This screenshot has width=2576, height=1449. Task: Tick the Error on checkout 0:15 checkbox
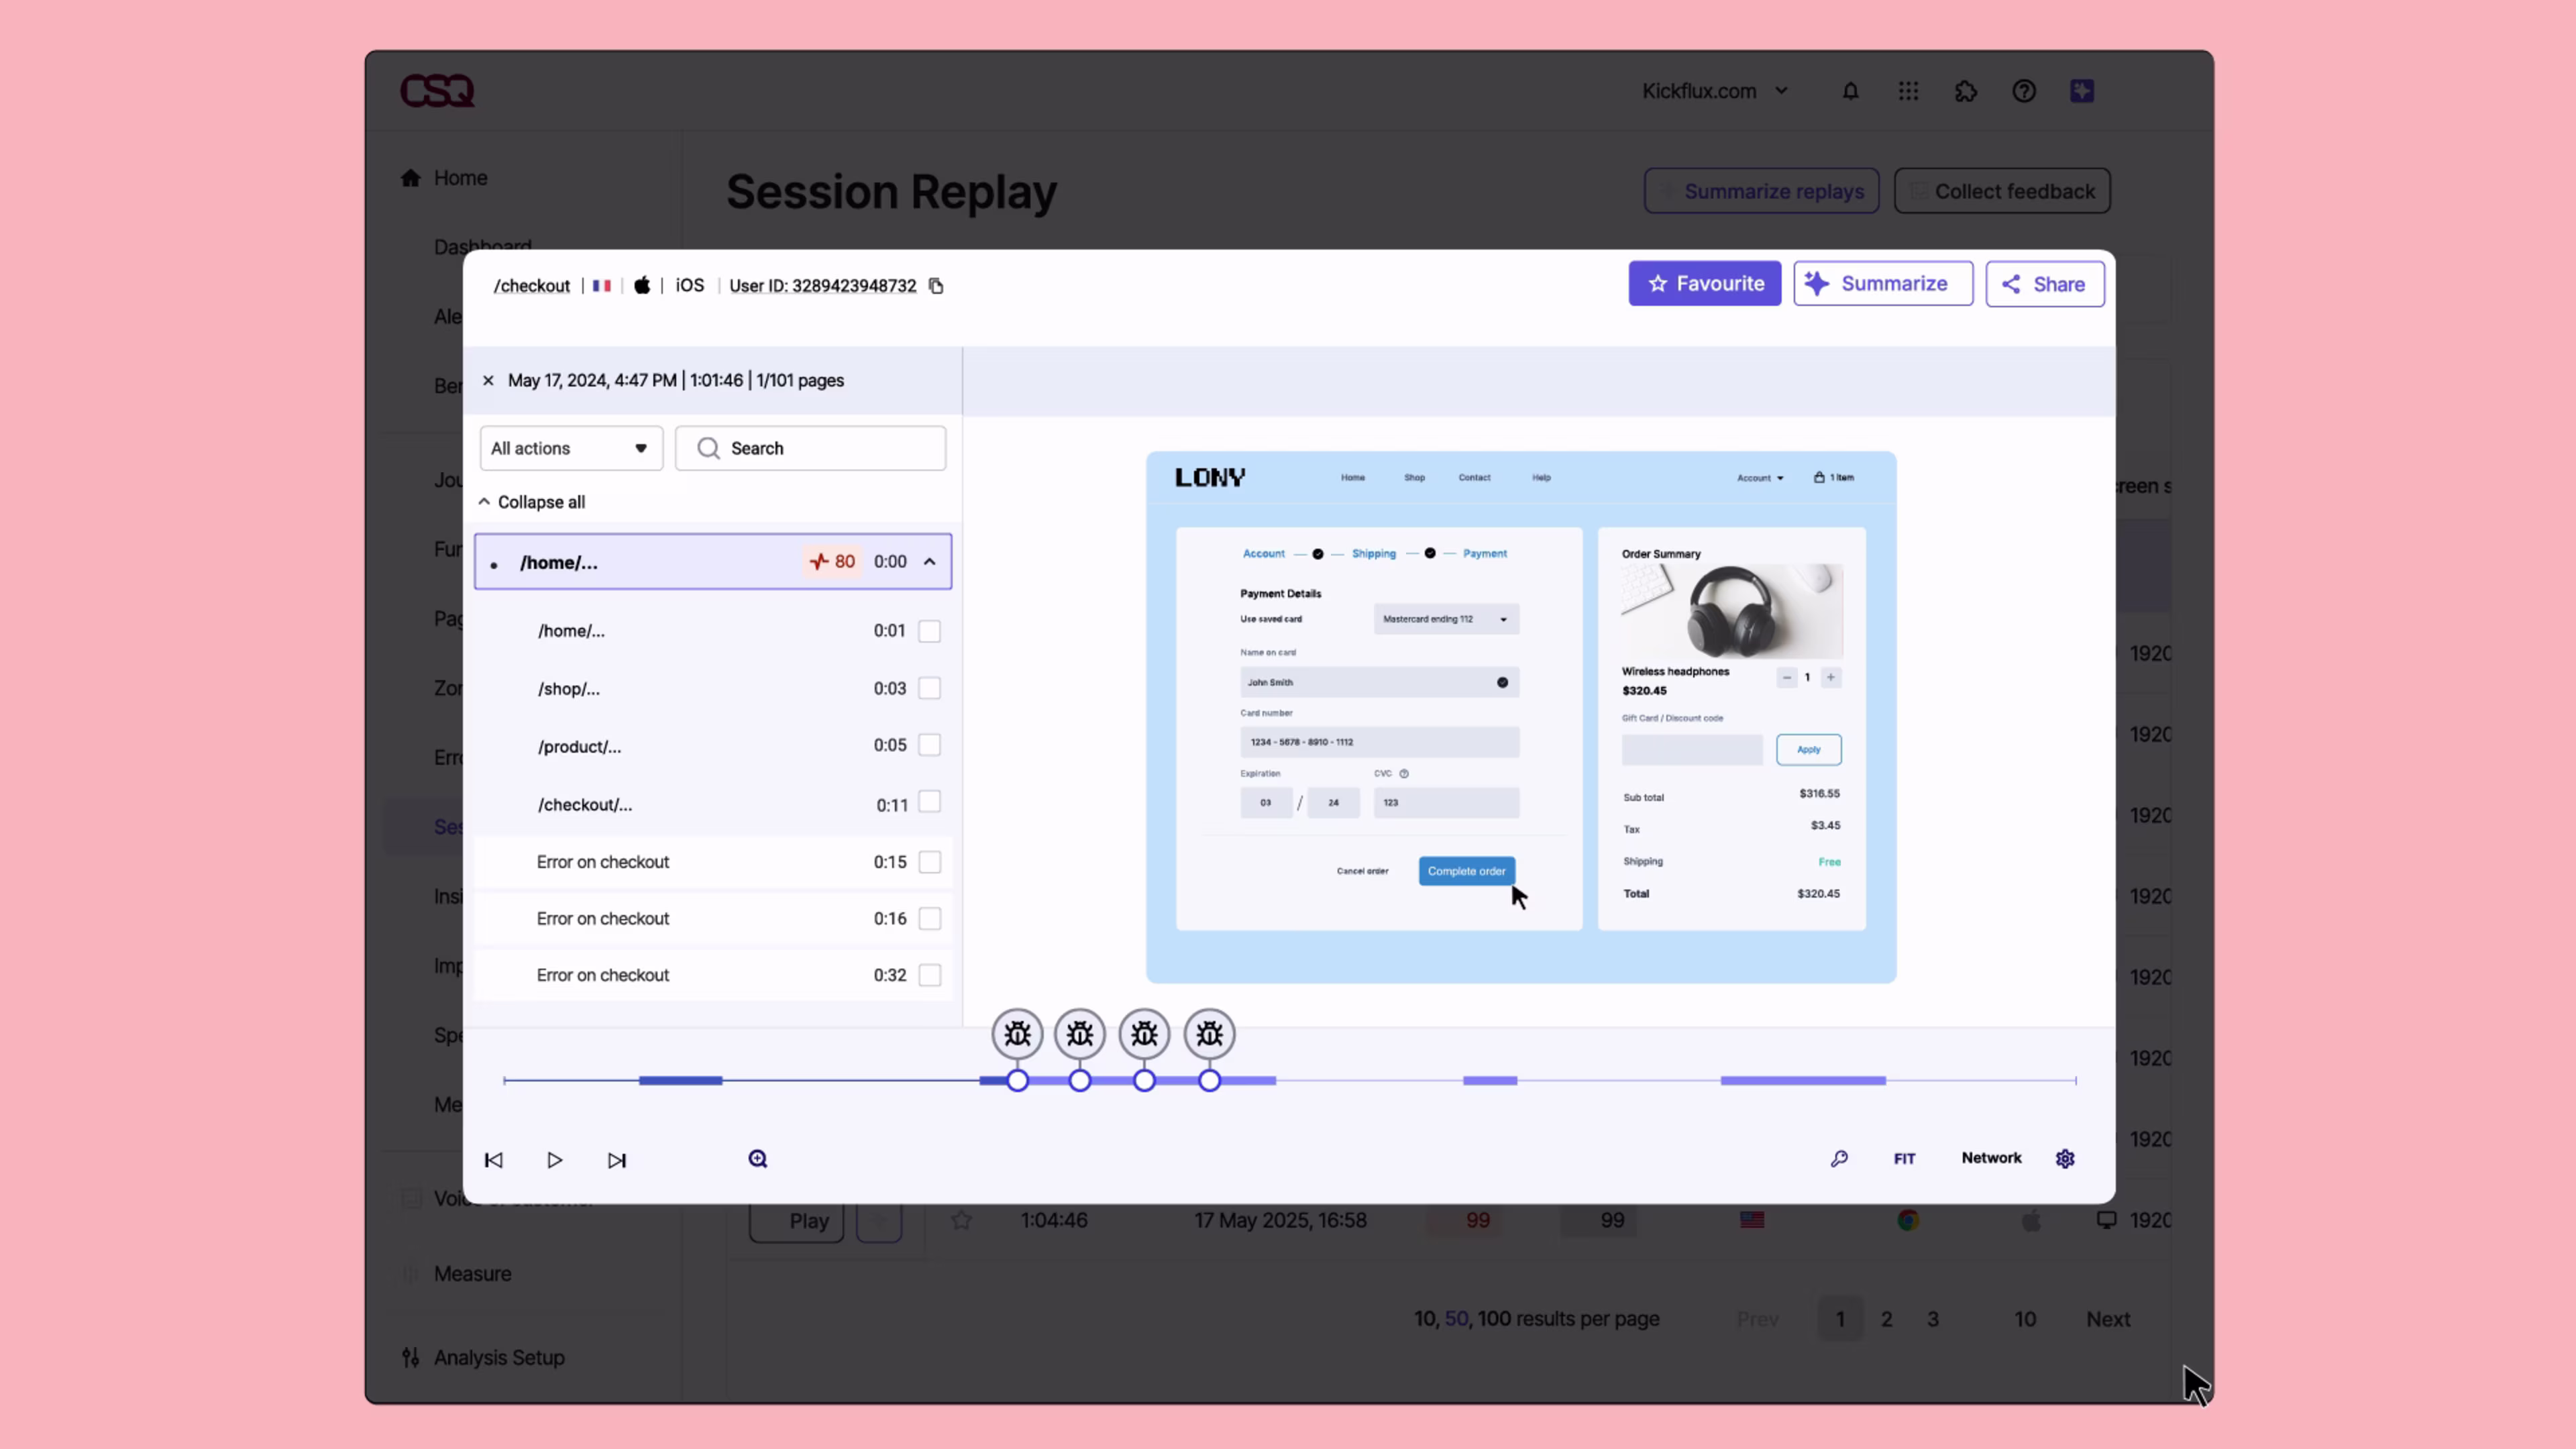coord(929,862)
